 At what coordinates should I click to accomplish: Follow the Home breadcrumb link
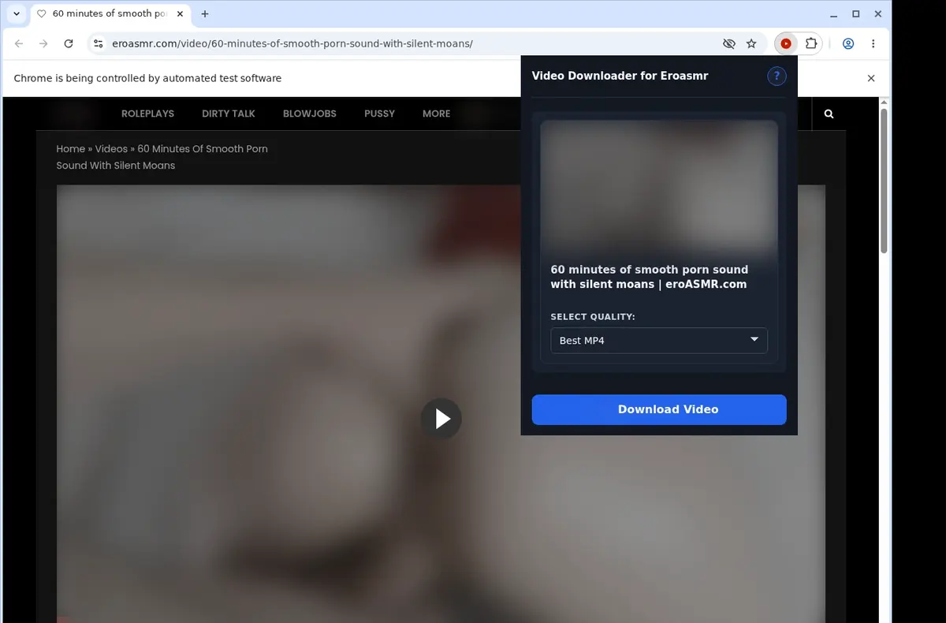[x=70, y=148]
